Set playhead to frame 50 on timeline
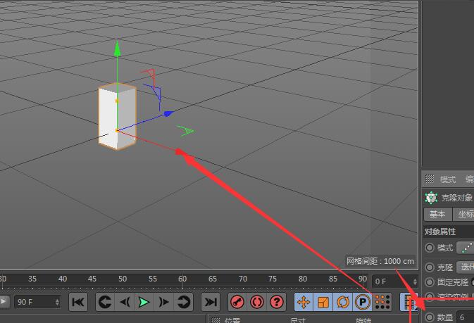 [x=123, y=279]
